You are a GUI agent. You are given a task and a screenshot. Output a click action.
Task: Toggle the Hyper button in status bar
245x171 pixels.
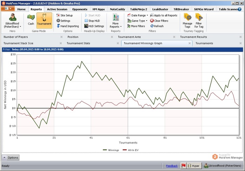(194, 166)
